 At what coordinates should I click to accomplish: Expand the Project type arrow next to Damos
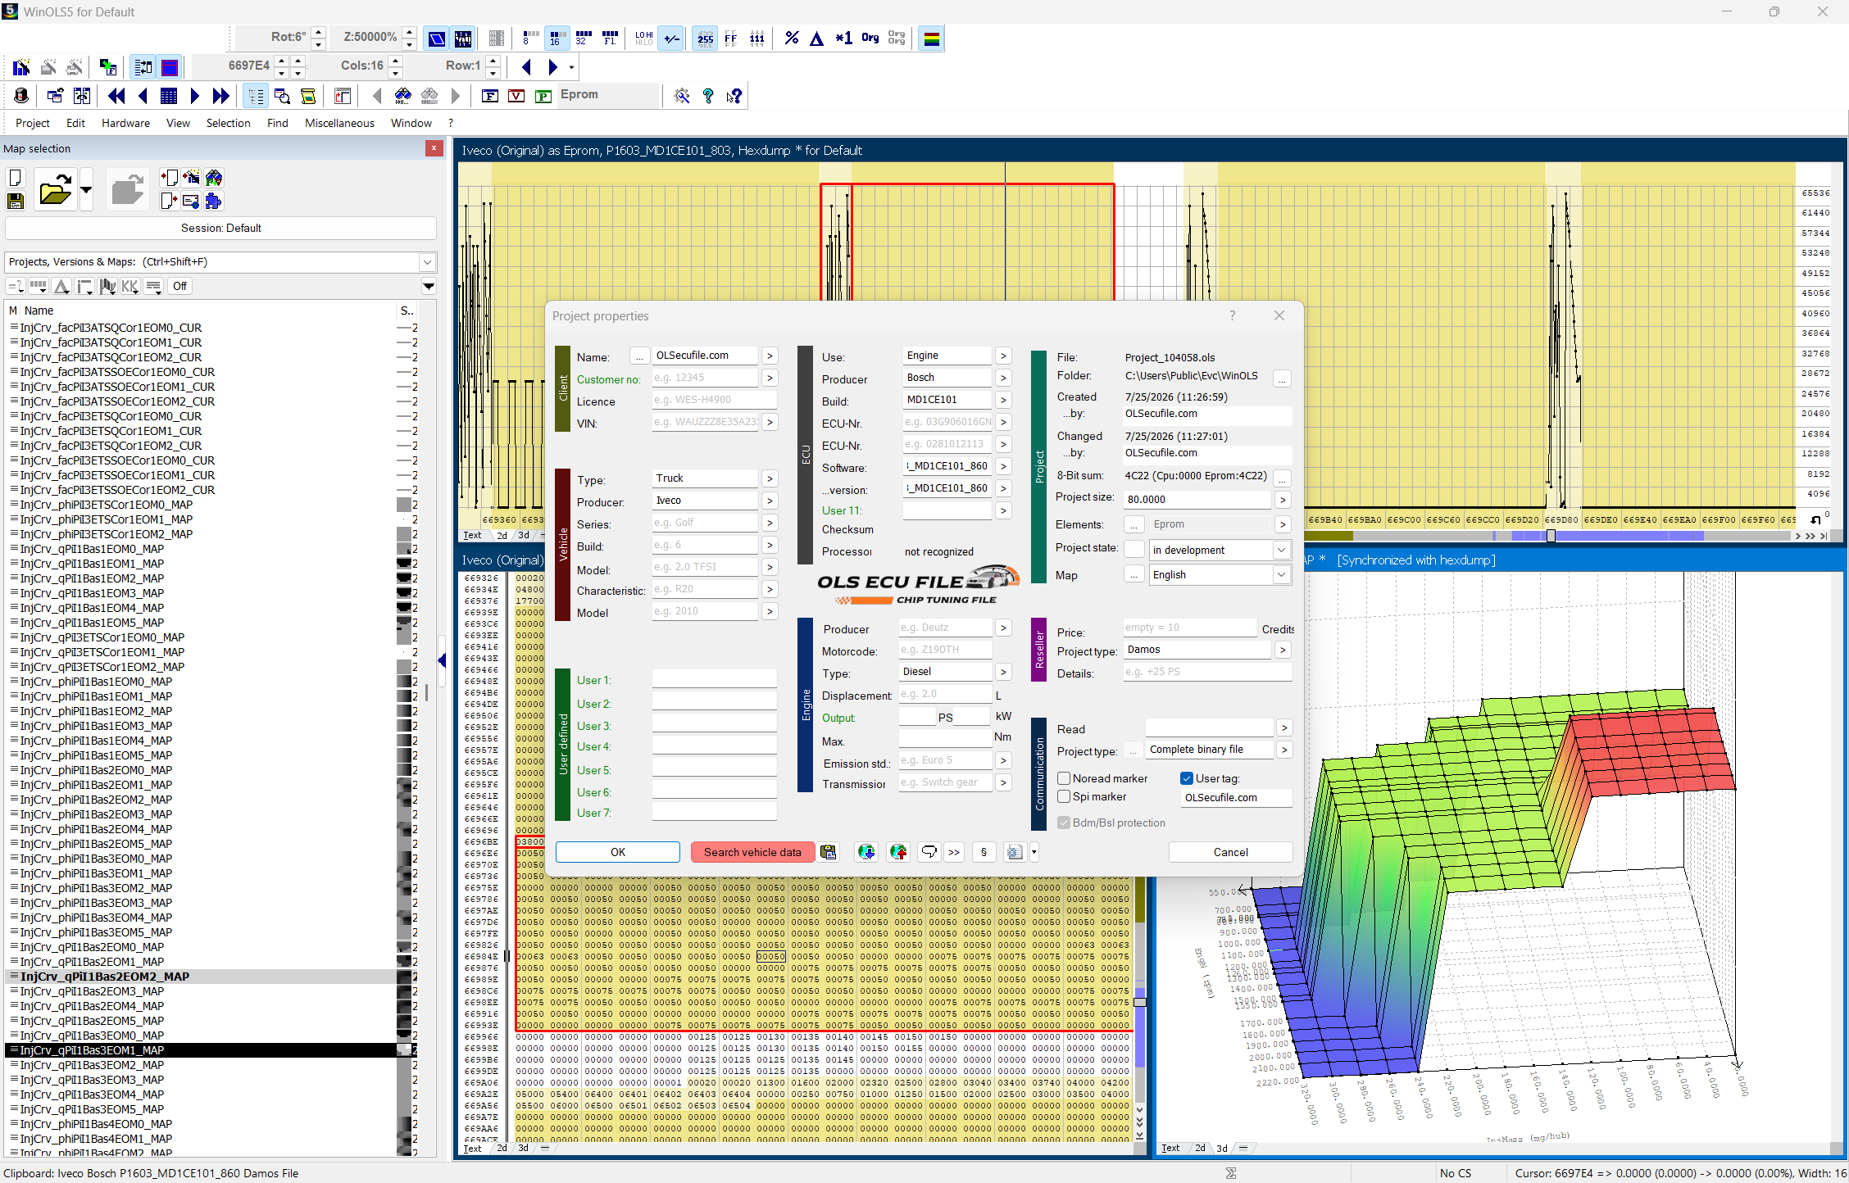(1283, 650)
